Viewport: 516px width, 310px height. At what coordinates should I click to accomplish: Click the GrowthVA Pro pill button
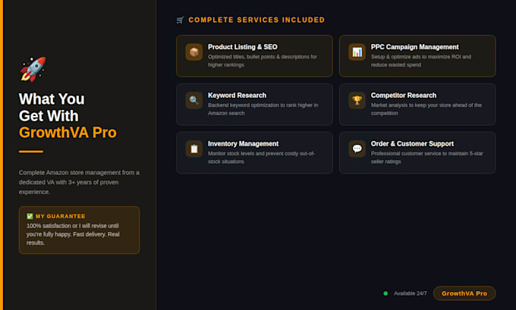(464, 293)
